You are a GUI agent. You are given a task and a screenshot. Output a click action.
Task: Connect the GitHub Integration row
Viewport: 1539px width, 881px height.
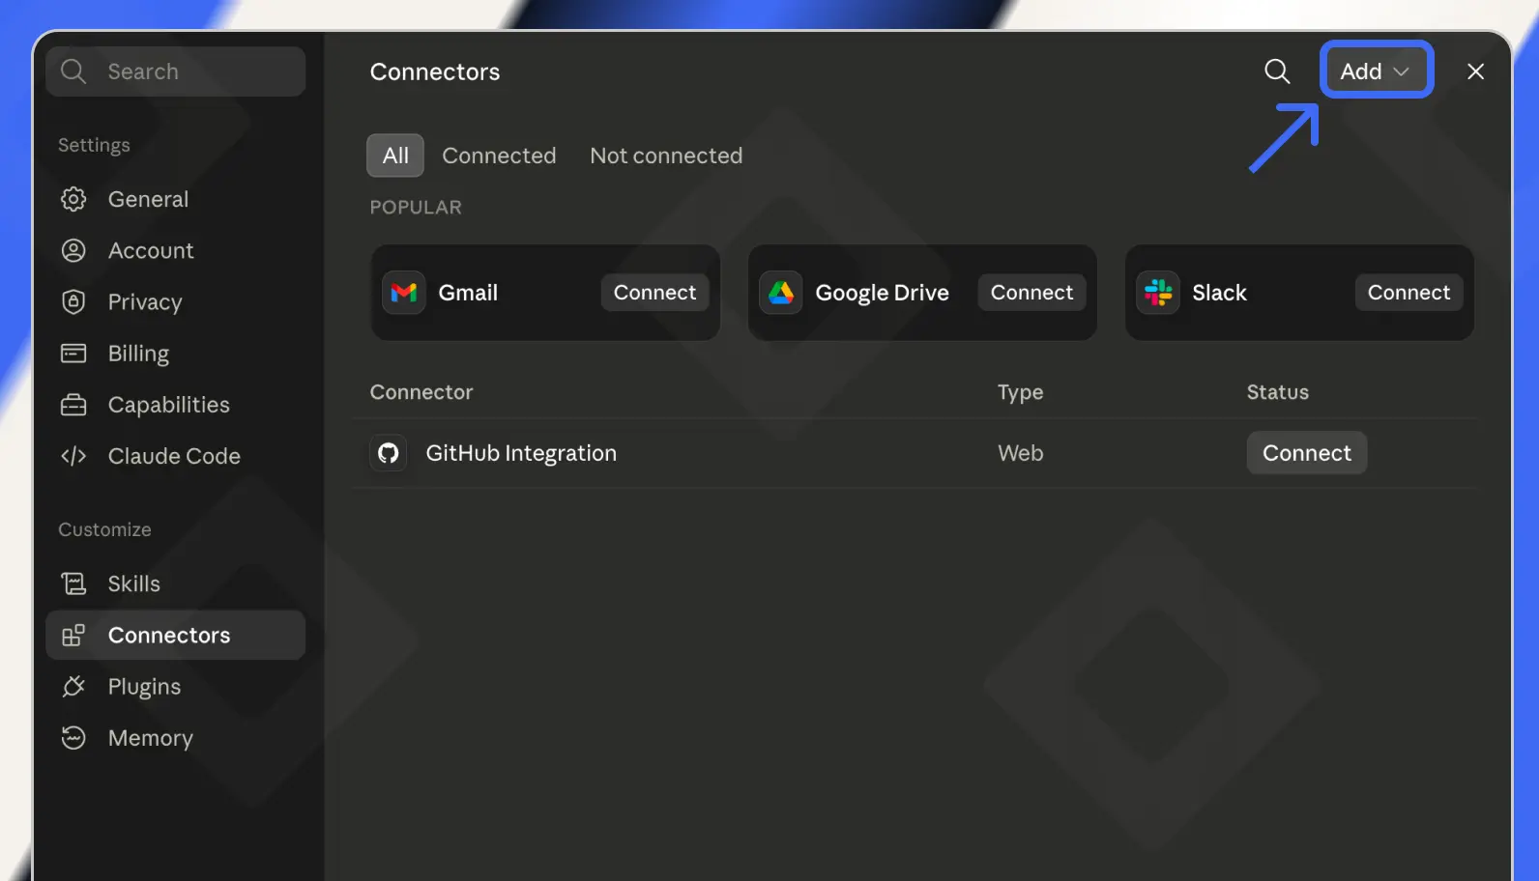tap(1306, 453)
